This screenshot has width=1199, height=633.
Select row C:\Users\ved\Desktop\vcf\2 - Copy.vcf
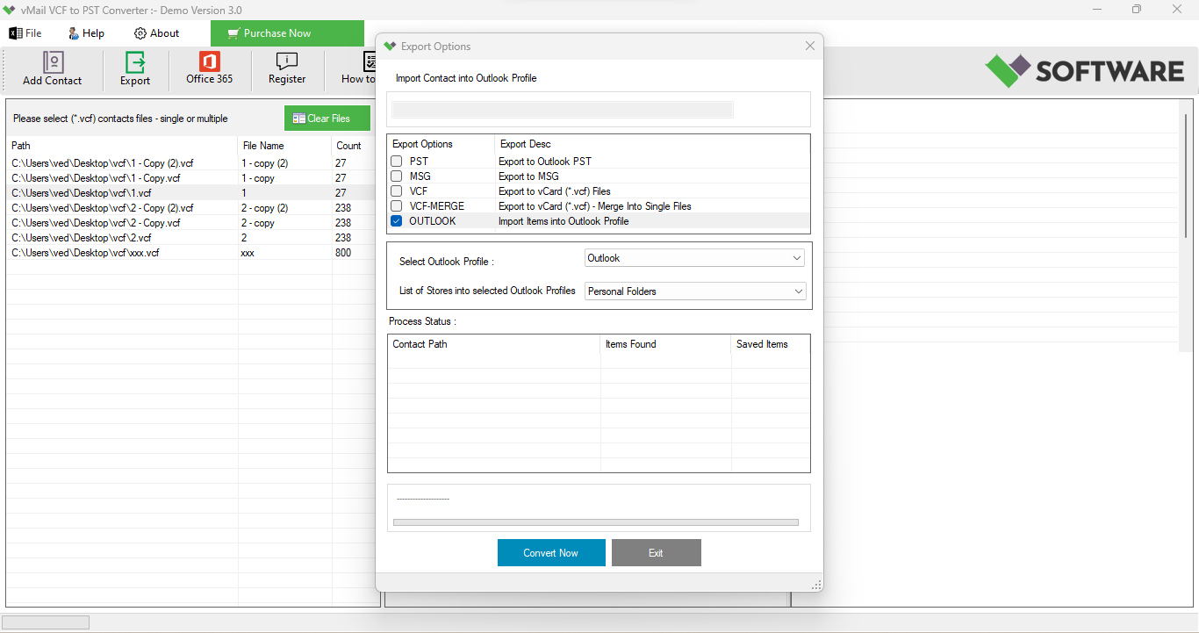pos(191,223)
